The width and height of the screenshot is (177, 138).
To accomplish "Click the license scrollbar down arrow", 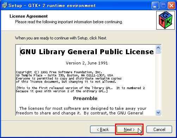I will point(158,113).
